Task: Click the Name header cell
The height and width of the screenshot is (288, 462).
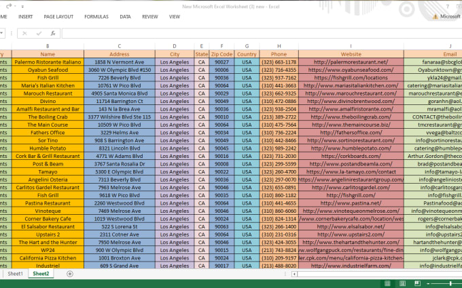Action: (48, 54)
